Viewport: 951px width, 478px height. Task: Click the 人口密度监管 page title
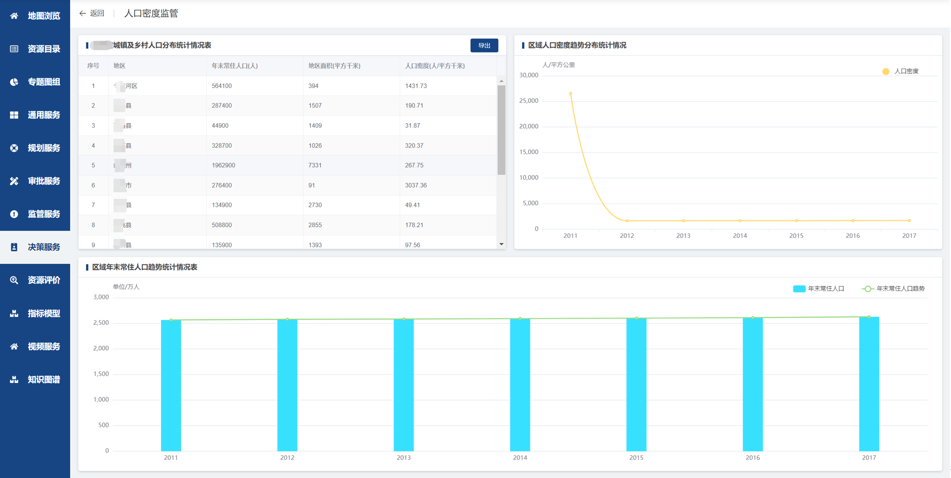151,14
